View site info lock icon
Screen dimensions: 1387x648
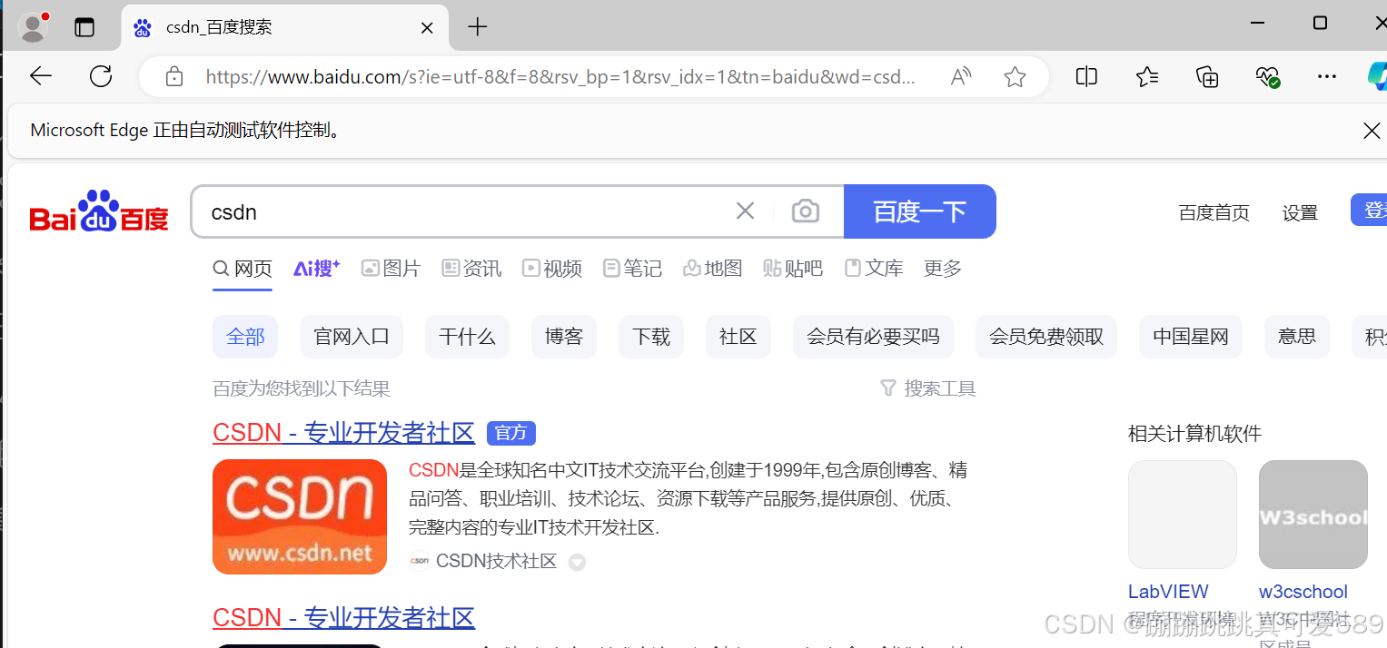click(x=174, y=77)
